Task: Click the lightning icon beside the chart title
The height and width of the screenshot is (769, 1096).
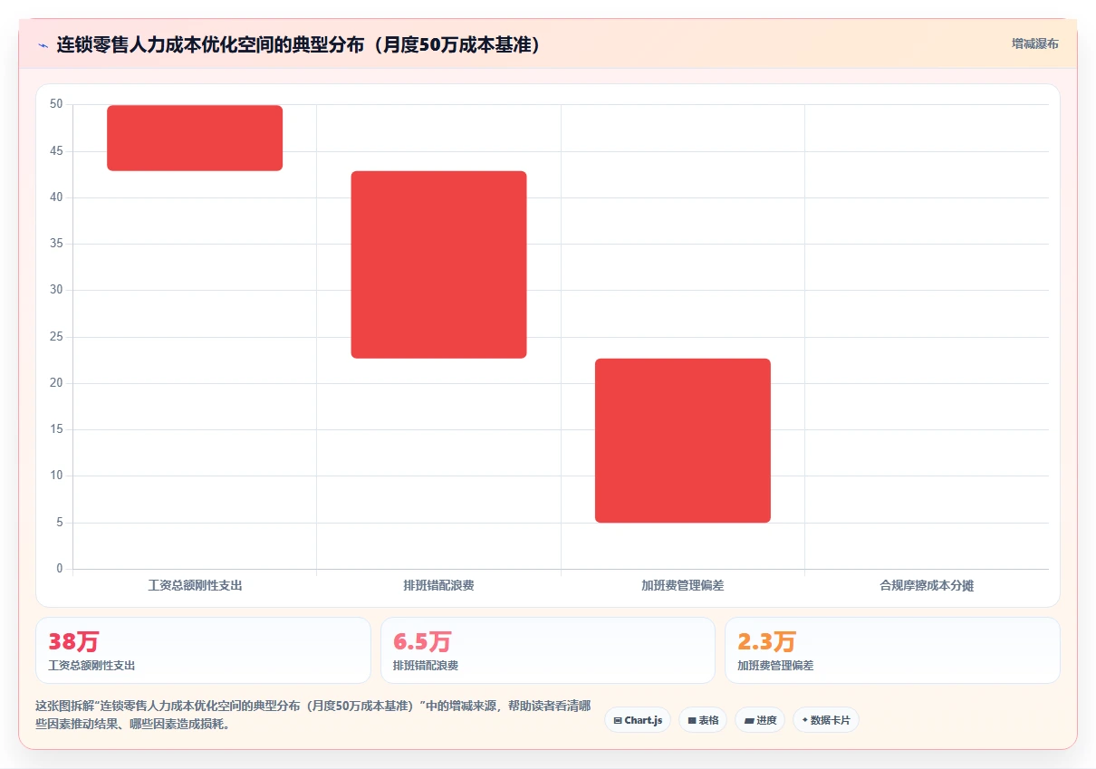Action: coord(43,44)
